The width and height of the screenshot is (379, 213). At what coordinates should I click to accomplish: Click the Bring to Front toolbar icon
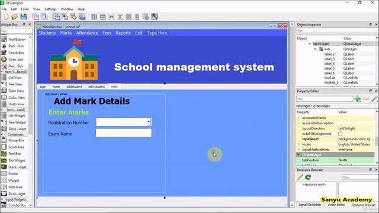point(44,17)
